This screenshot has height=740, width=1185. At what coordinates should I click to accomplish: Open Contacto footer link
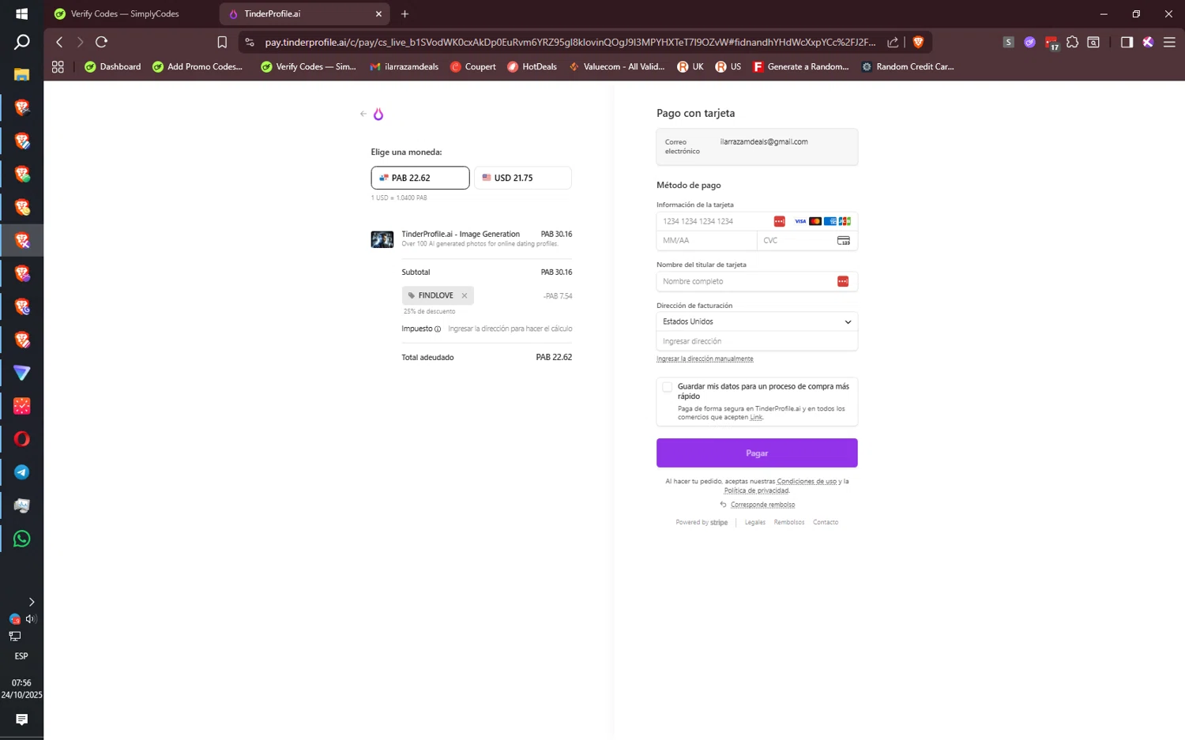tap(826, 523)
